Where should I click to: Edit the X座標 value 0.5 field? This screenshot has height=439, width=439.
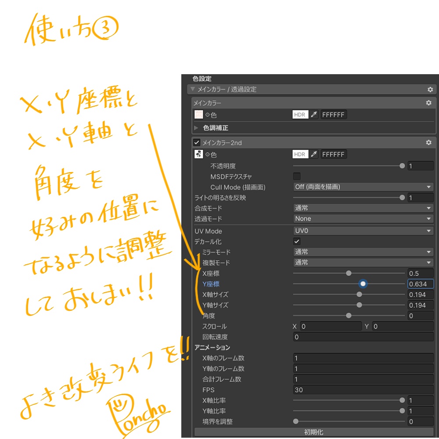421,273
